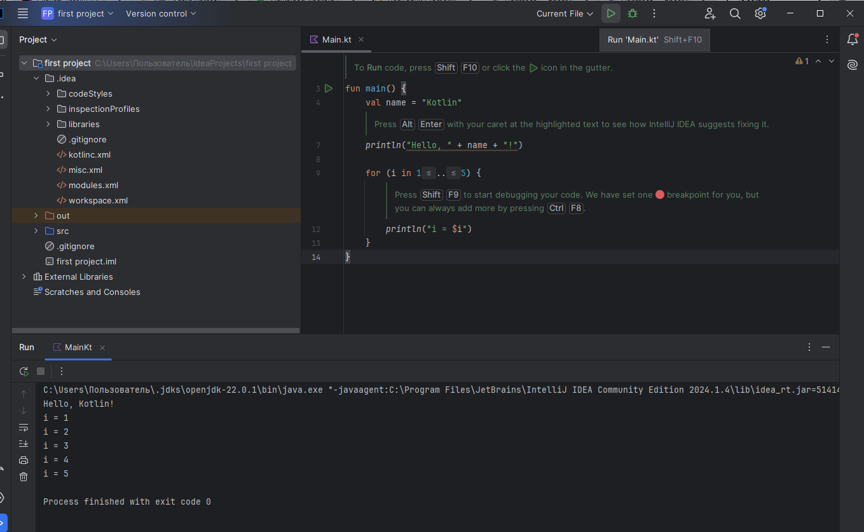This screenshot has width=864, height=532.
Task: Start debugging with the bug icon
Action: [632, 13]
